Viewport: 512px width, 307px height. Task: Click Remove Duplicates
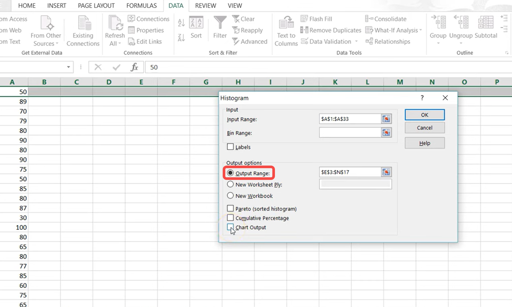[331, 30]
